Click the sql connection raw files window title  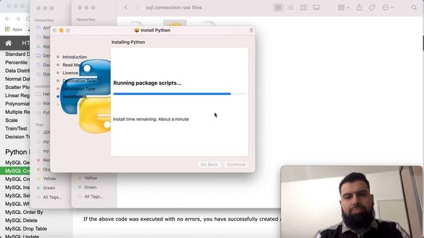(174, 7)
